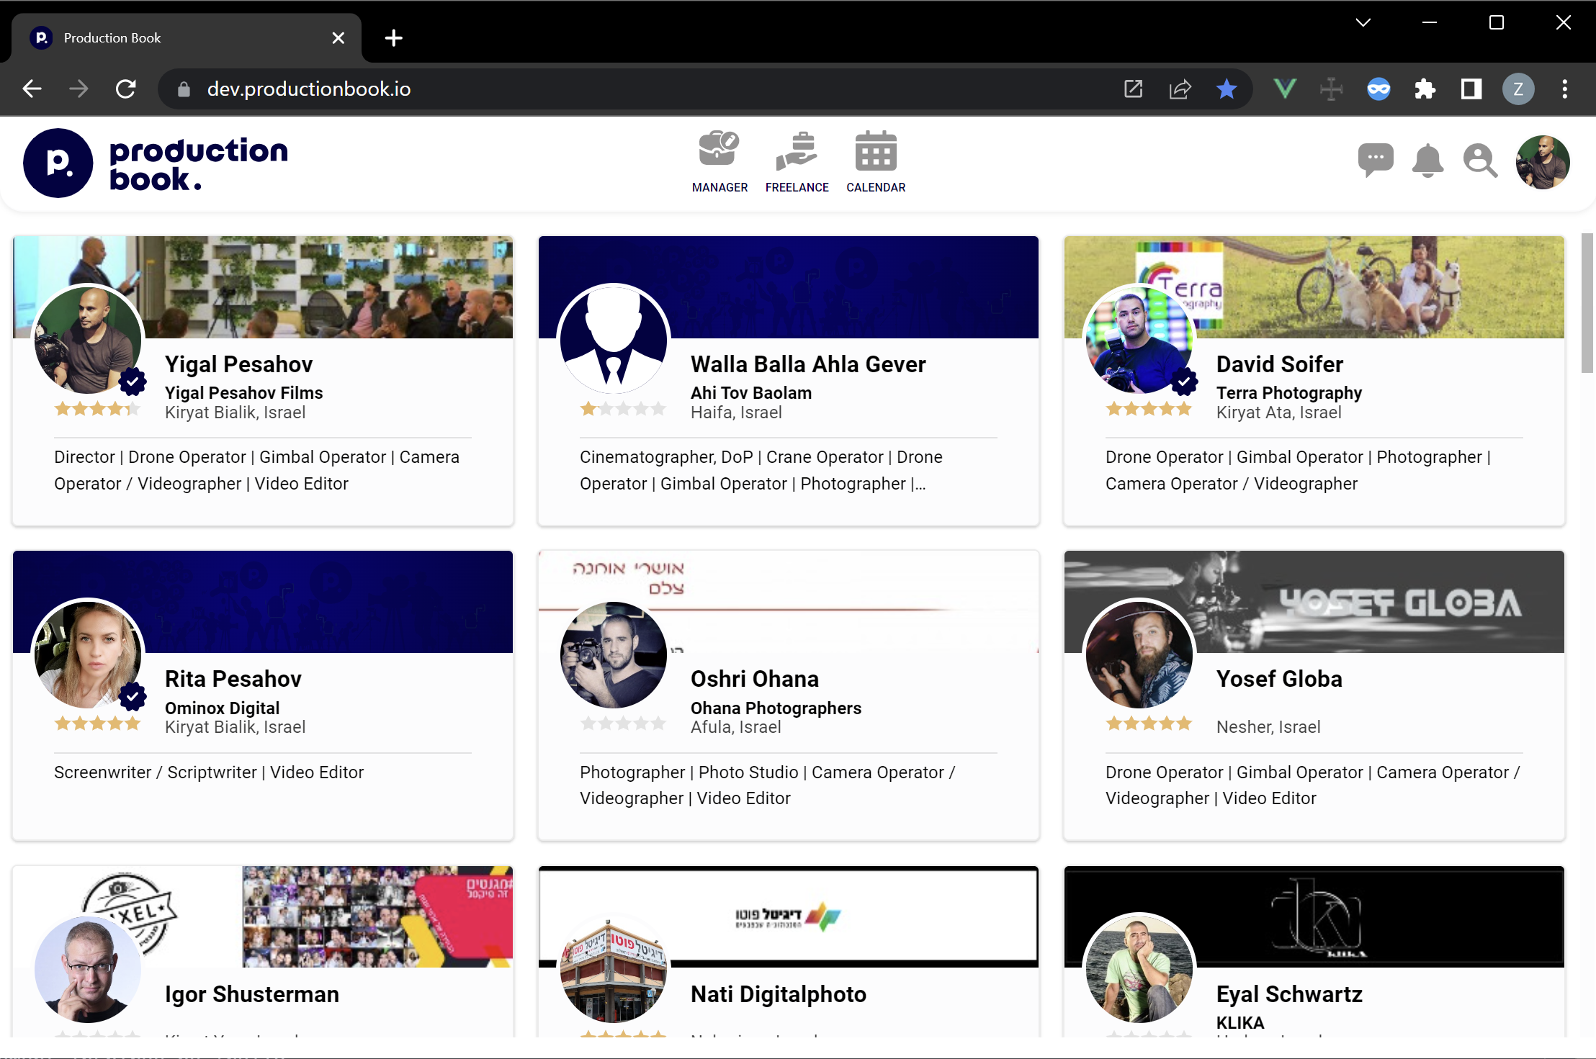Click Rita Pesahov's five-star rating
The image size is (1596, 1059).
coord(97,724)
